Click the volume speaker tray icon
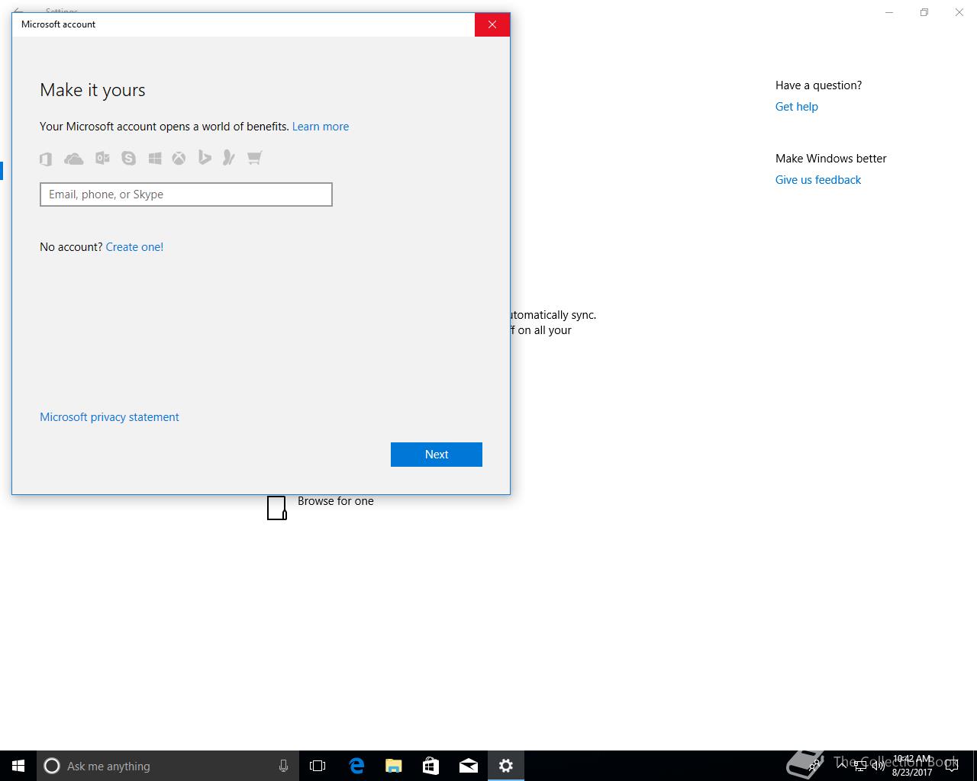The width and height of the screenshot is (977, 781). coord(879,766)
